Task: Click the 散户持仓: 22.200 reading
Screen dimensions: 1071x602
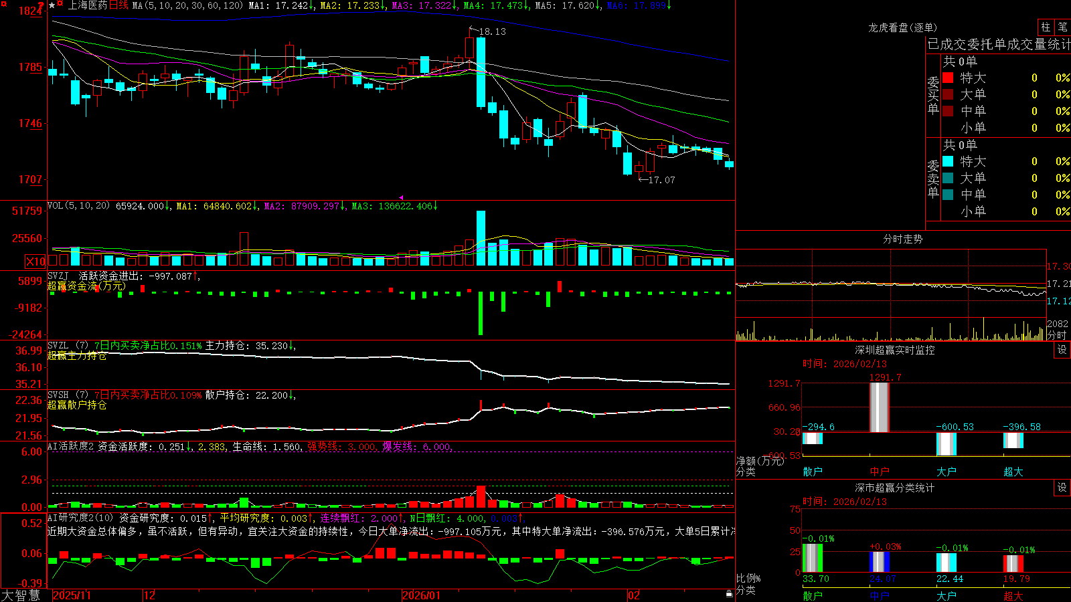Action: click(x=250, y=395)
